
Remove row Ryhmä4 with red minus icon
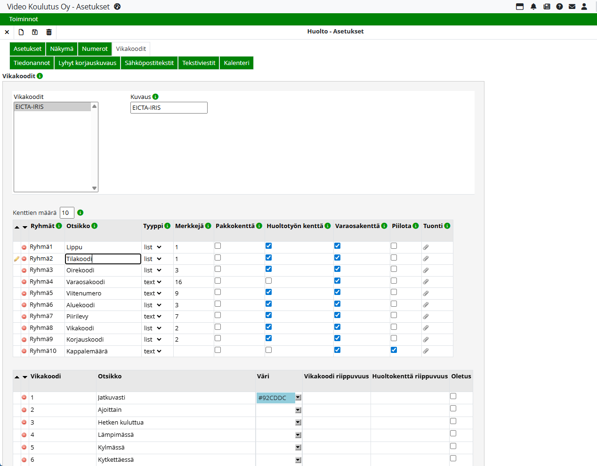pos(24,282)
